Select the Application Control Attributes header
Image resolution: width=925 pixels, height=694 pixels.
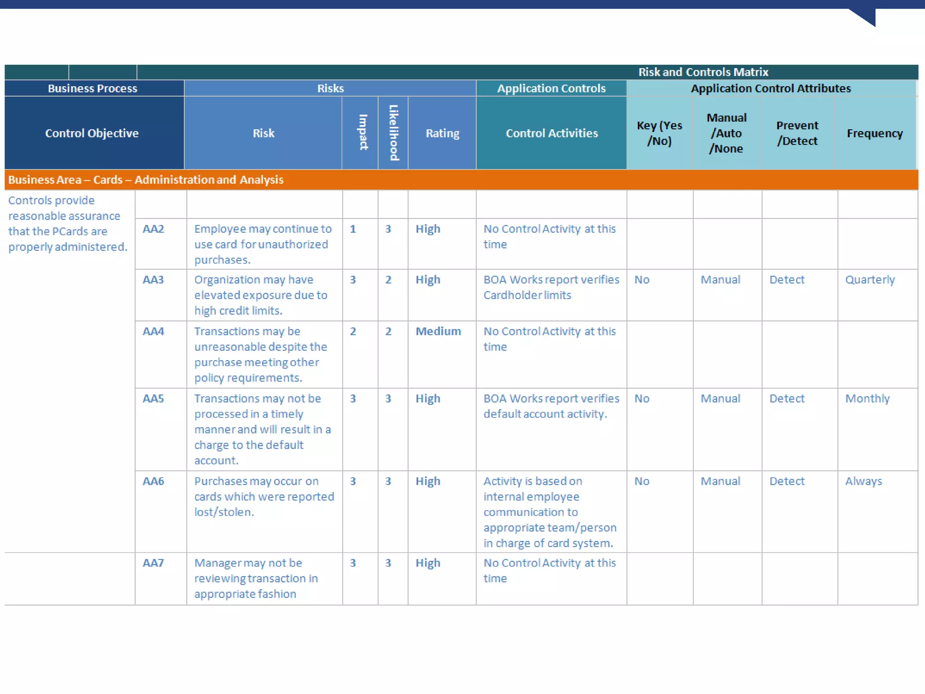771,89
